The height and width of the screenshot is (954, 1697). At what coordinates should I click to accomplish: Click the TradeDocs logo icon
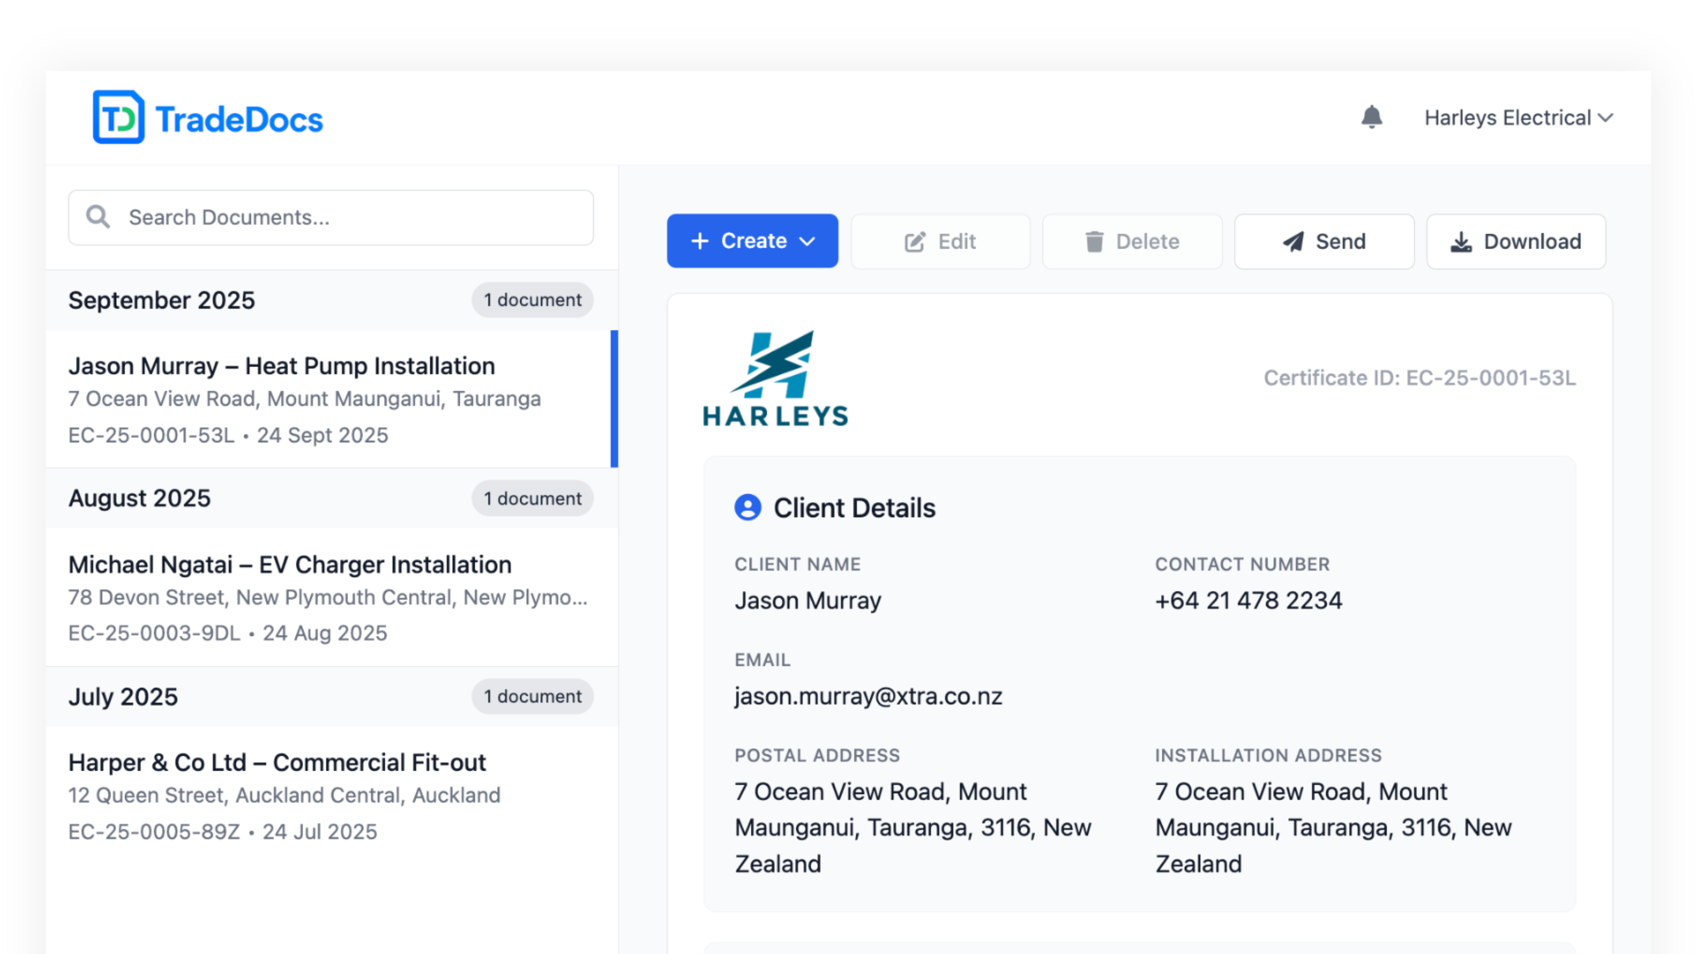pos(118,117)
